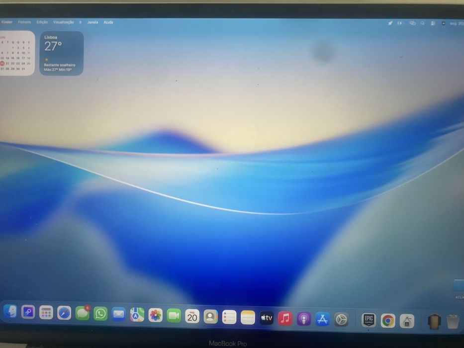Open Google Chrome from the Dock
The image size is (464, 348).
click(388, 321)
